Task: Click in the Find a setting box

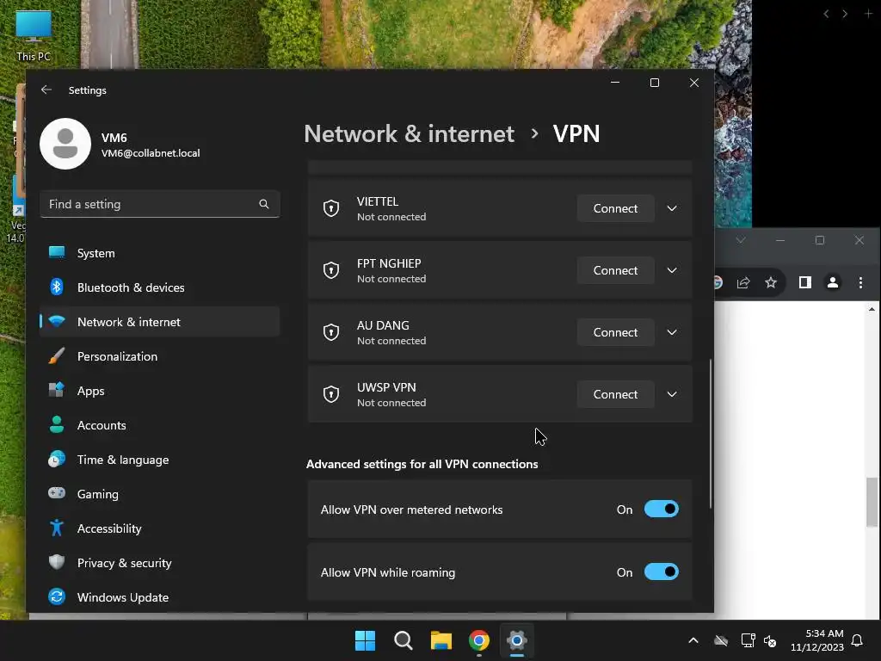Action: [x=159, y=204]
